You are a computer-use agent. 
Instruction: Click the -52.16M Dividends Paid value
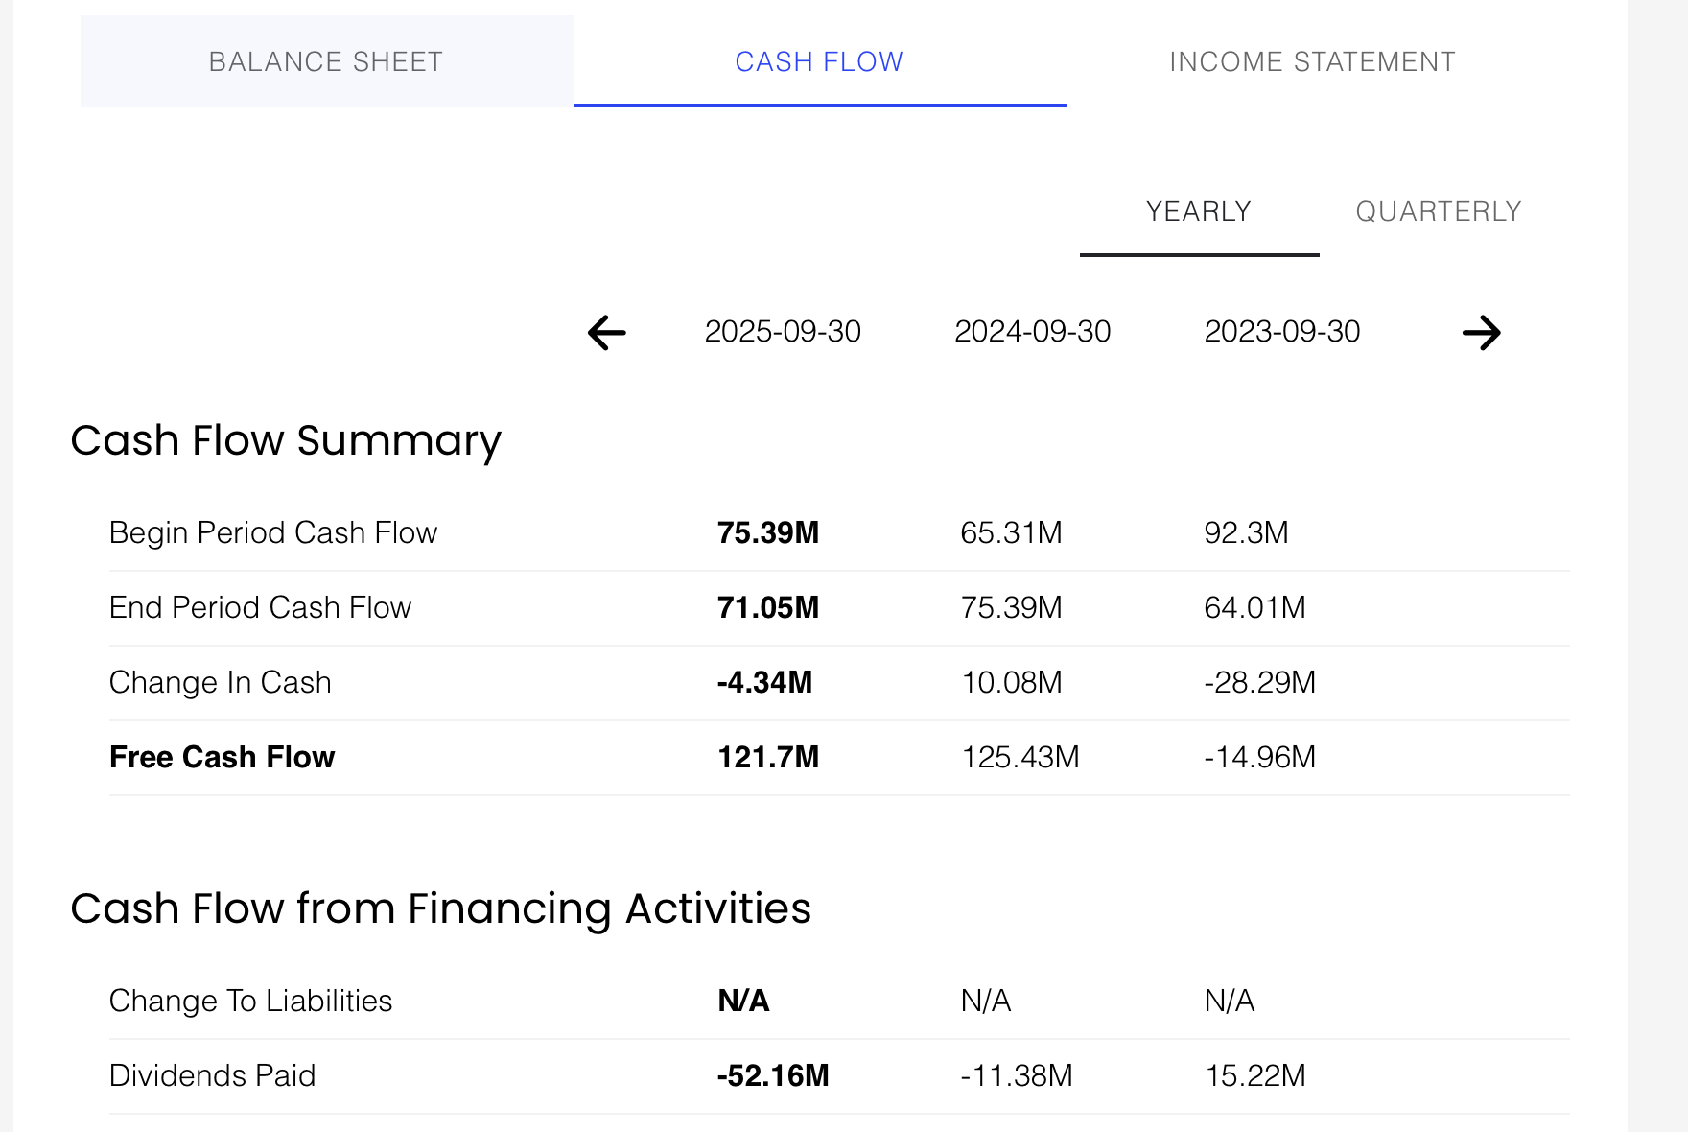772,1075
